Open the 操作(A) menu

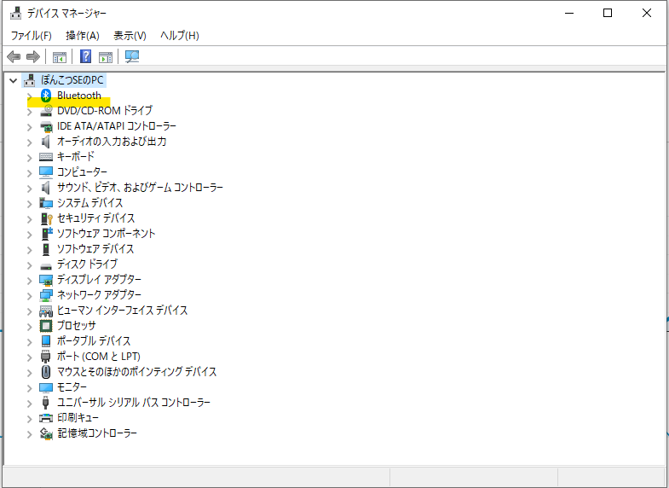point(83,36)
